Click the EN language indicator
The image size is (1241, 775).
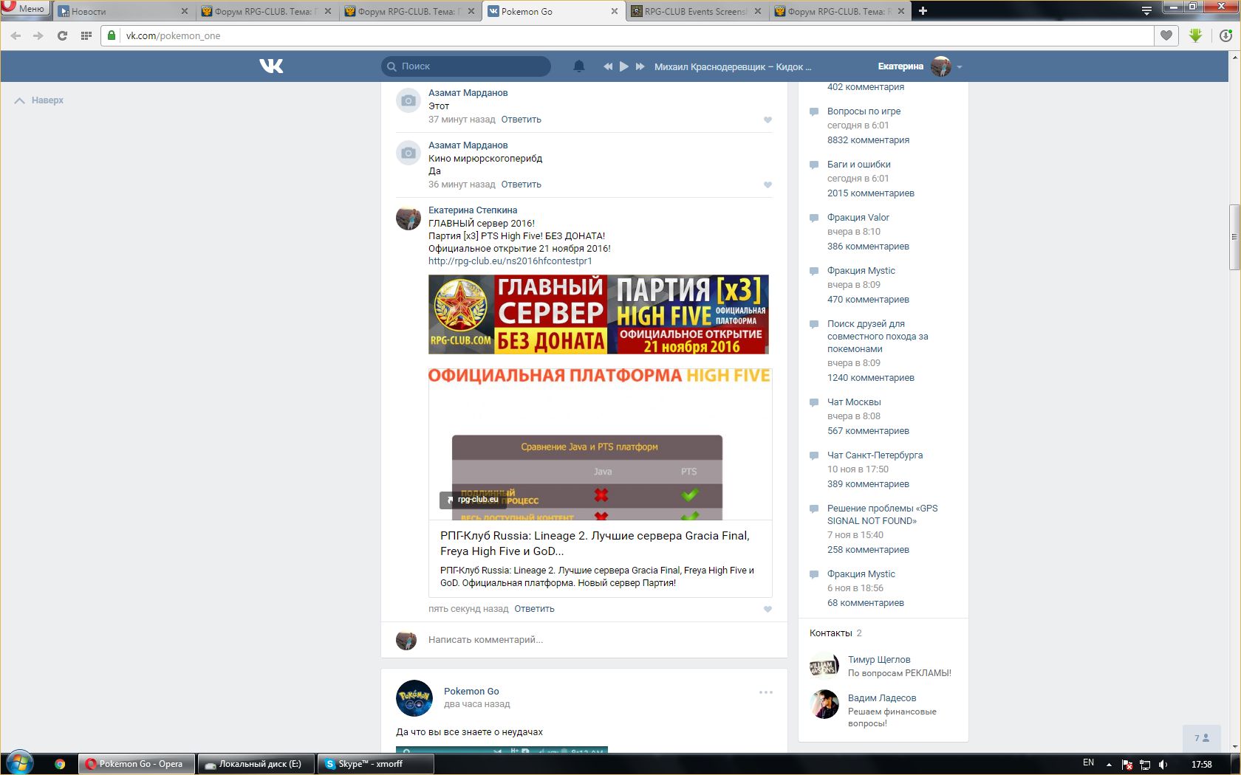[x=1088, y=763]
